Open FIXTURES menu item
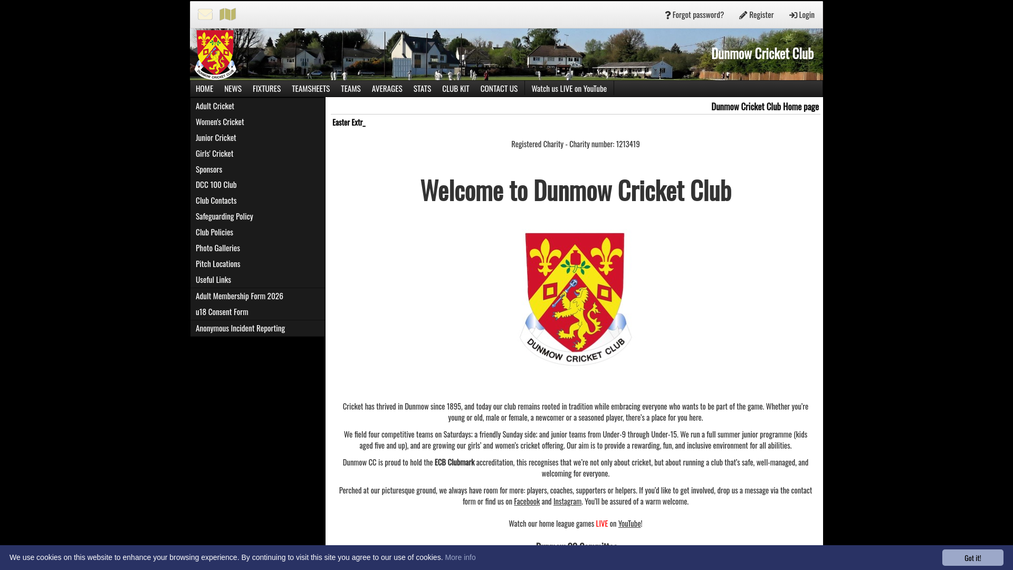The width and height of the screenshot is (1013, 570). [266, 89]
